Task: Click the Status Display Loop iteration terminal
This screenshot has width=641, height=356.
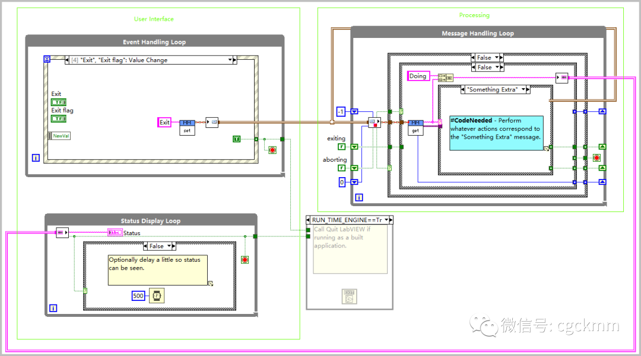Action: click(x=53, y=308)
